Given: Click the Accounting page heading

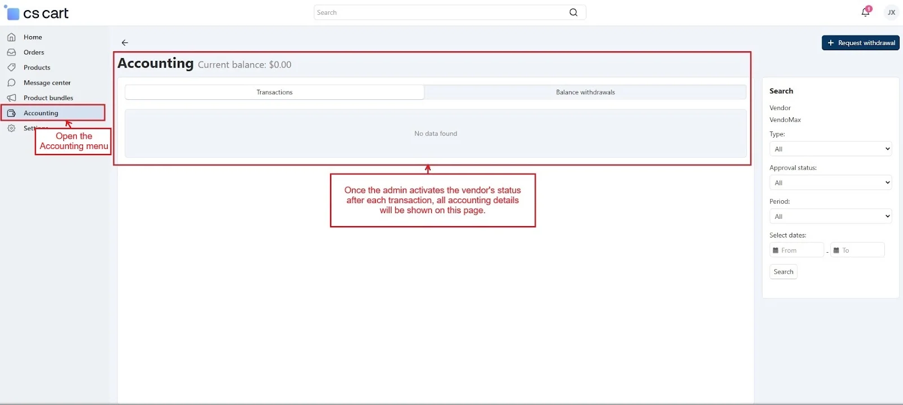Looking at the screenshot, I should click(155, 63).
